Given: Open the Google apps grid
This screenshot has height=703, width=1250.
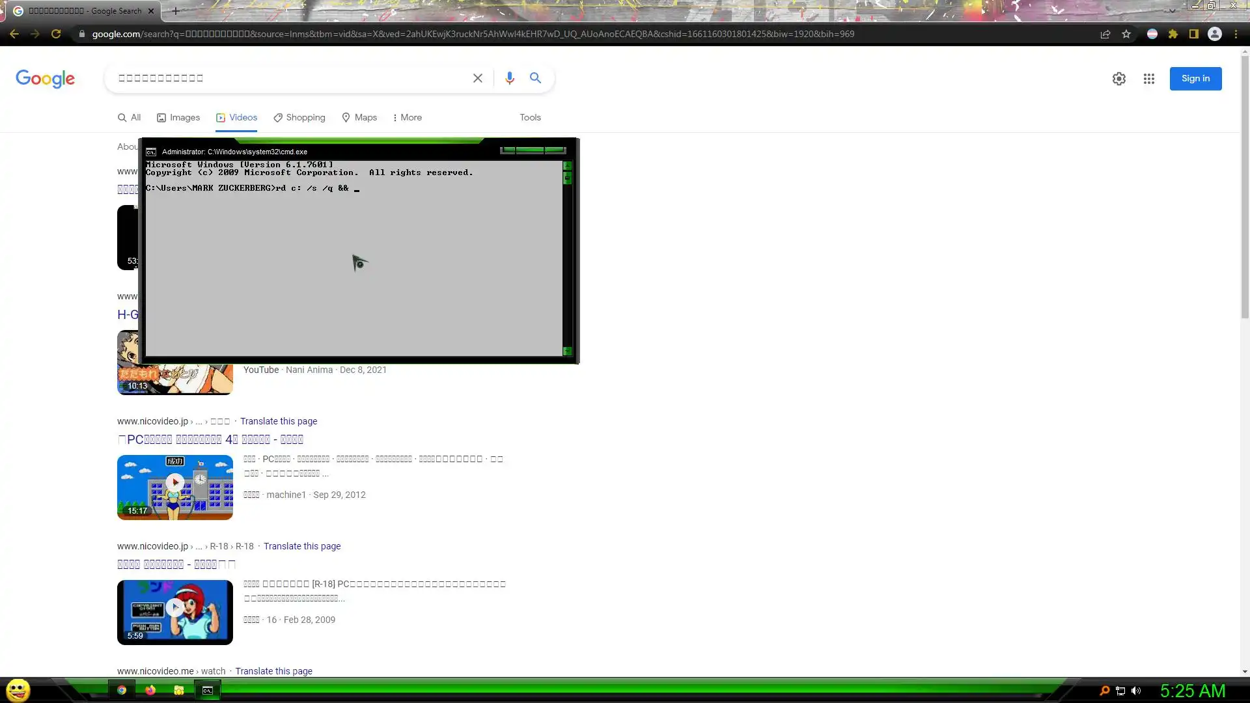Looking at the screenshot, I should pyautogui.click(x=1148, y=79).
